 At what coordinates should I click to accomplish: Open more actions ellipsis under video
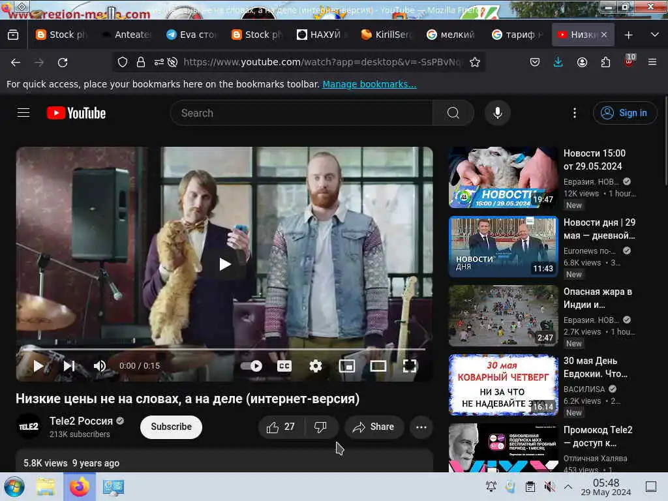(421, 427)
